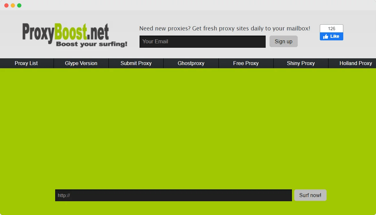The height and width of the screenshot is (215, 376).
Task: Click inside the Your Email field
Action: tap(202, 41)
